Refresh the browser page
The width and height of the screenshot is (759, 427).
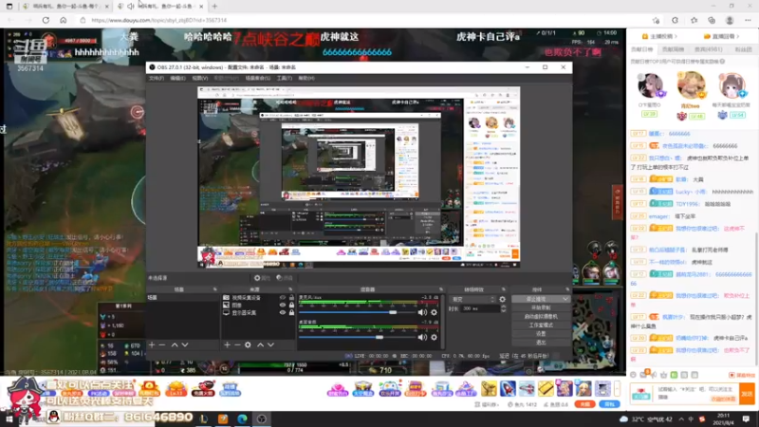(x=46, y=20)
